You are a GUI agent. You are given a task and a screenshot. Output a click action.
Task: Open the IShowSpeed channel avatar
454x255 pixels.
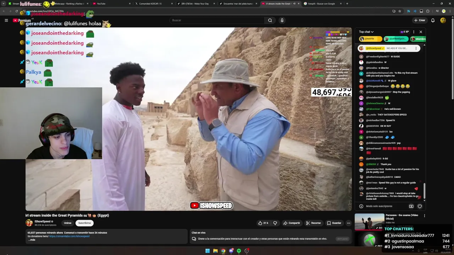[29, 223]
